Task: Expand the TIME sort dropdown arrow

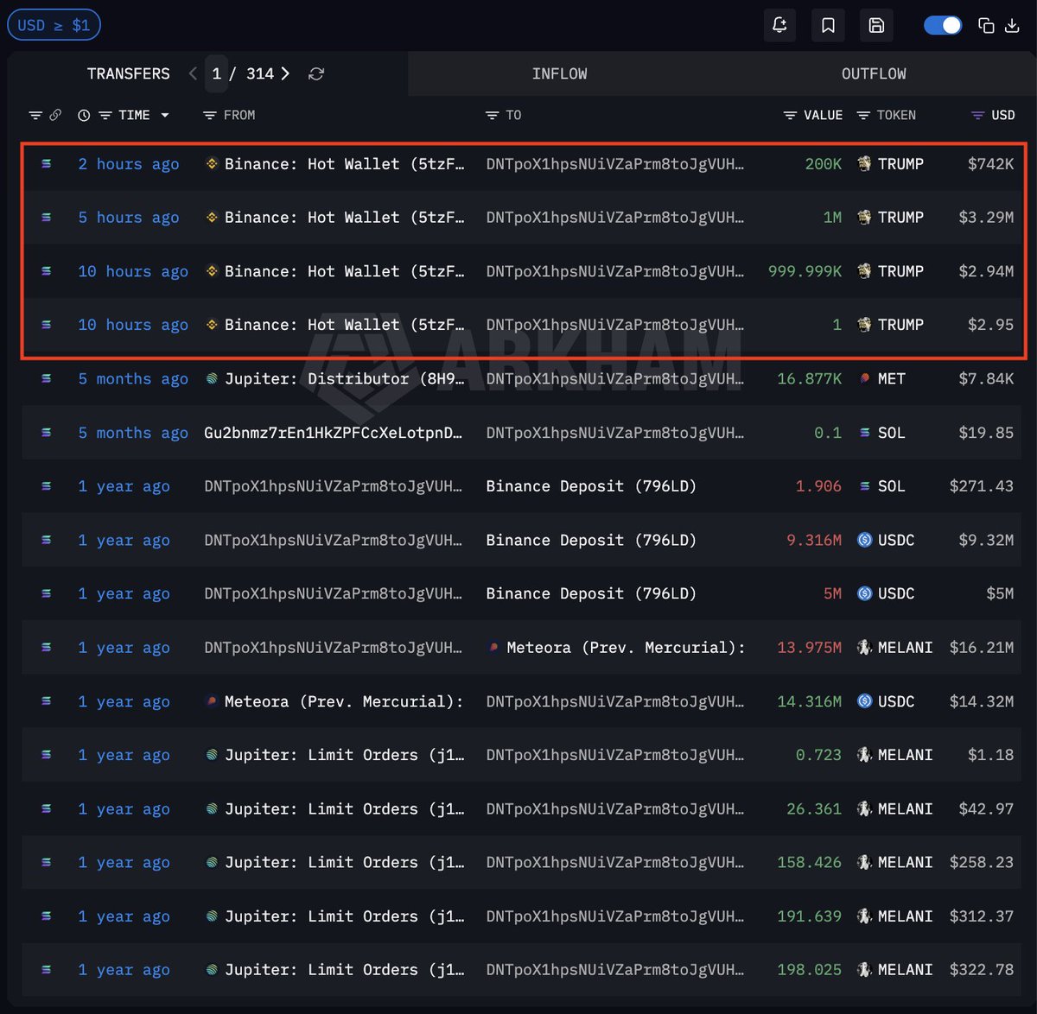Action: click(165, 115)
